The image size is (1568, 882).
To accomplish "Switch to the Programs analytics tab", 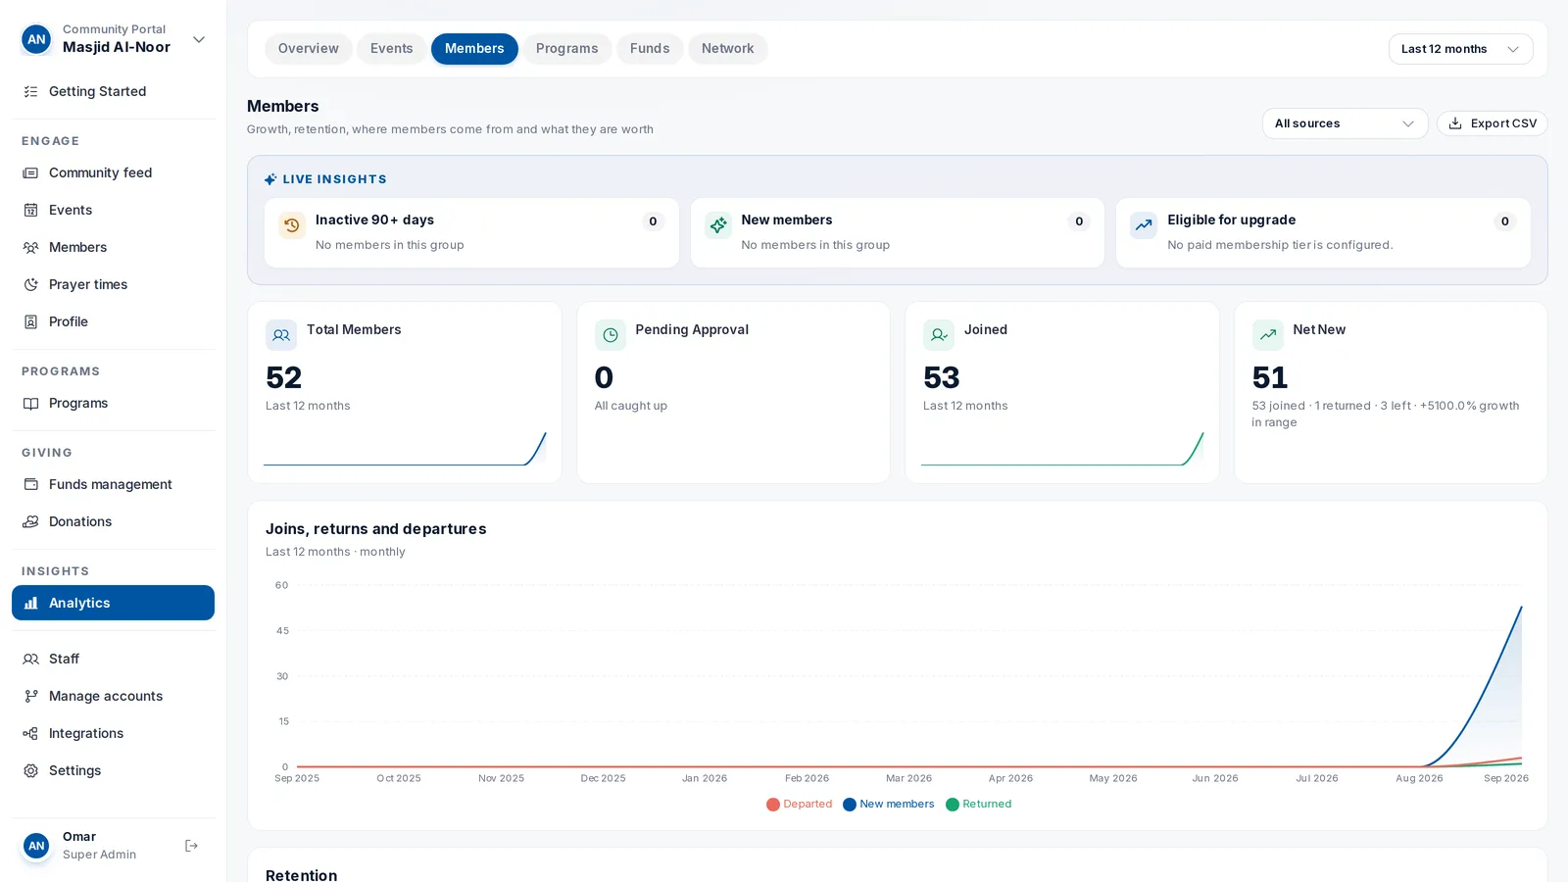I will pyautogui.click(x=566, y=49).
